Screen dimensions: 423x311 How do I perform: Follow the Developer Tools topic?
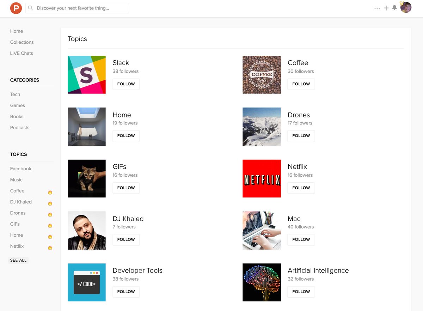click(x=126, y=292)
